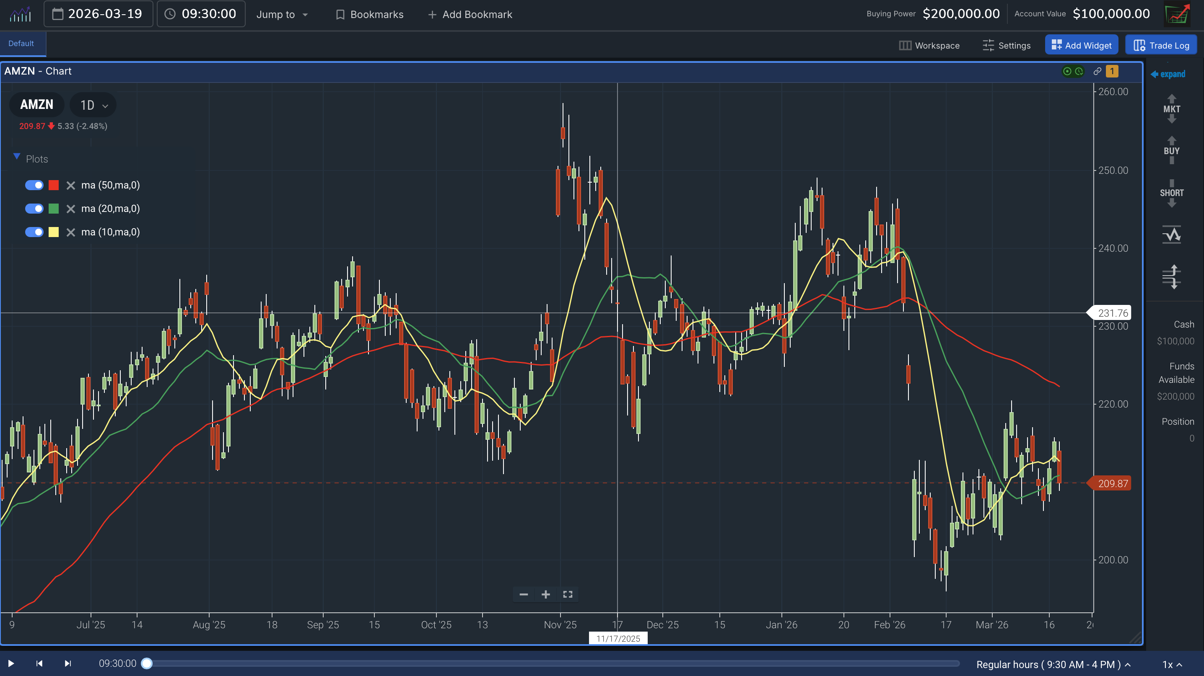
Task: Open the price alert icon below SHORT
Action: point(1171,235)
